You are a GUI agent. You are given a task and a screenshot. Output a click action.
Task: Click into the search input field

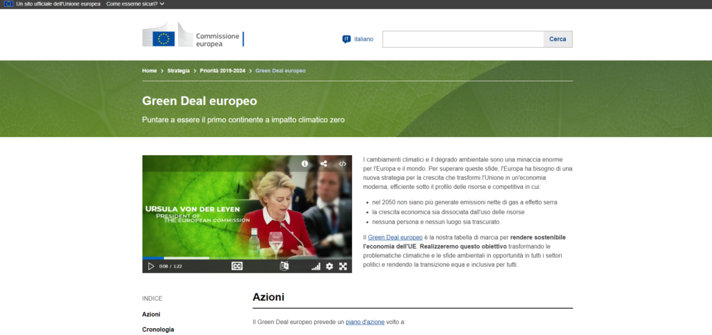(463, 39)
